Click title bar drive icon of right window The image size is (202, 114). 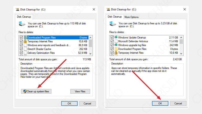[x=108, y=9]
